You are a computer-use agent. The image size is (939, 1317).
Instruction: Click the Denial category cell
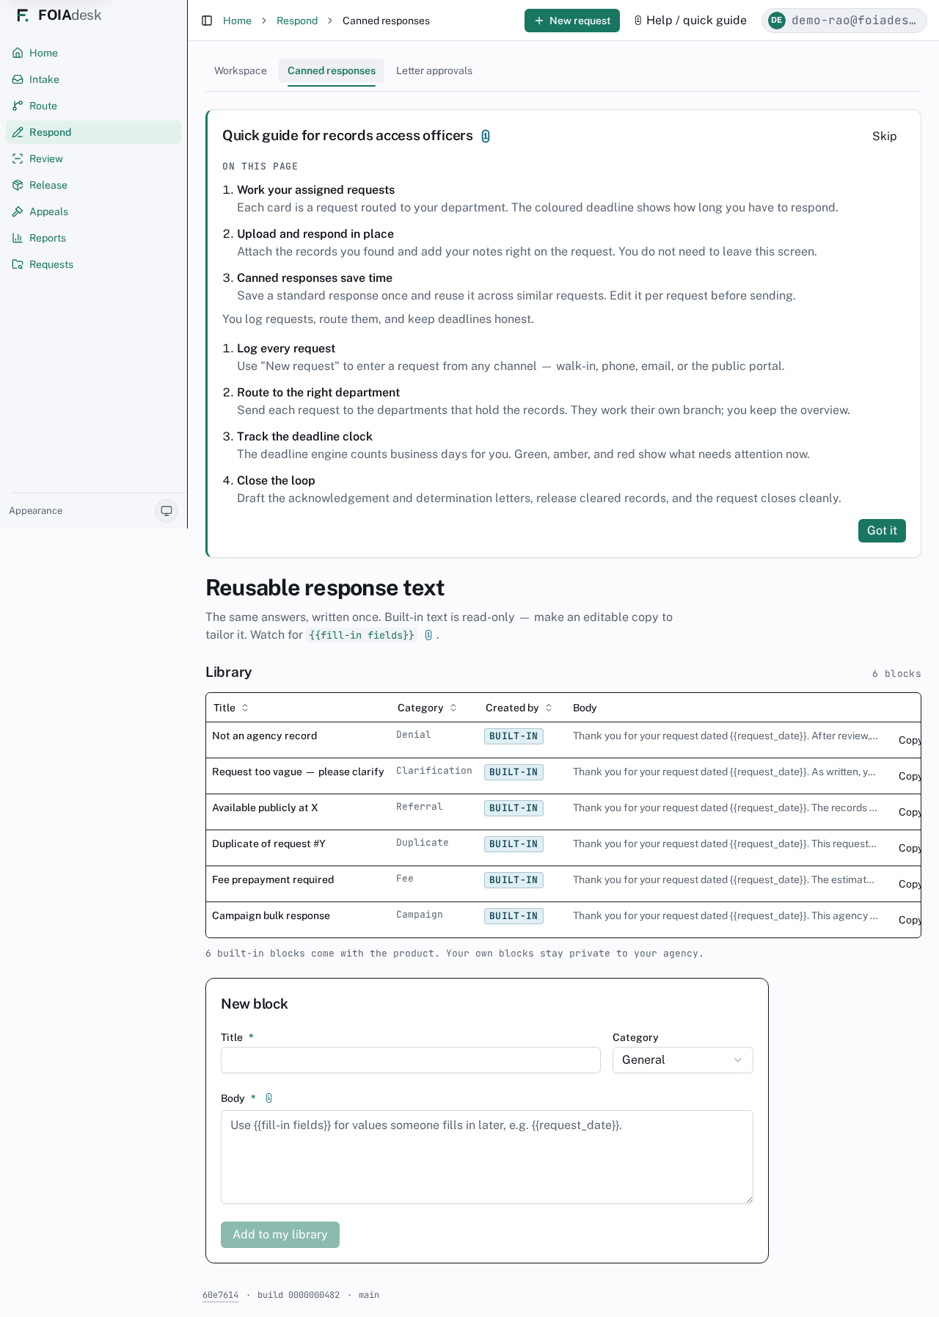tap(414, 735)
